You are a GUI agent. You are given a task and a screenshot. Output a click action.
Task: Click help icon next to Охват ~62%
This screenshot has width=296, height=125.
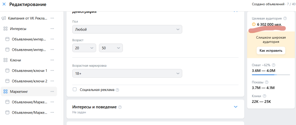[x=274, y=65]
